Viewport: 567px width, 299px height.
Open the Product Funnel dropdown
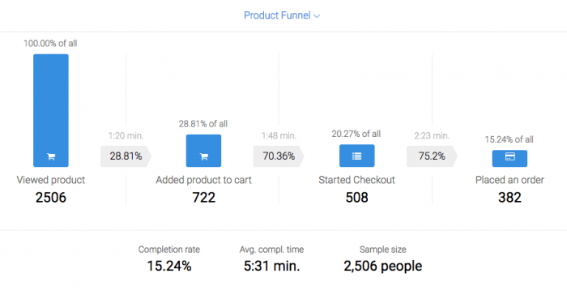282,15
